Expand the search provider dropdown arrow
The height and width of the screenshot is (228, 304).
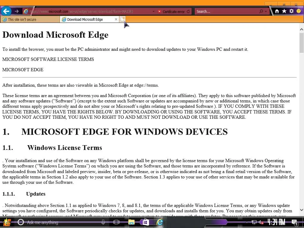266,12
